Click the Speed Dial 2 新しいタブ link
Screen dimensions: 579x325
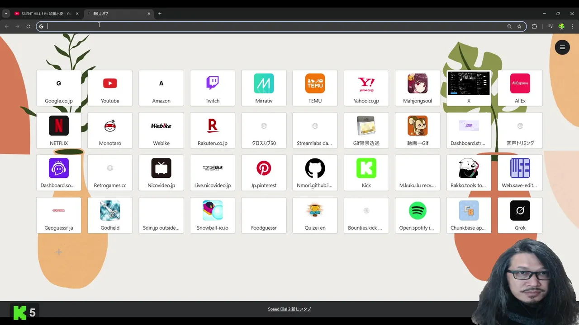tap(289, 309)
